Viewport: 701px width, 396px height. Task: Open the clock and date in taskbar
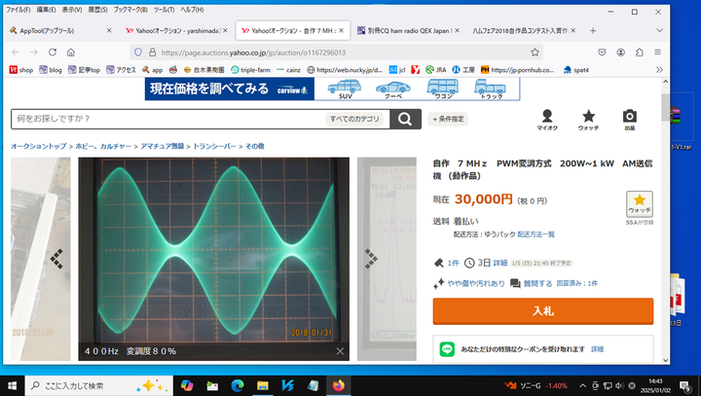655,385
